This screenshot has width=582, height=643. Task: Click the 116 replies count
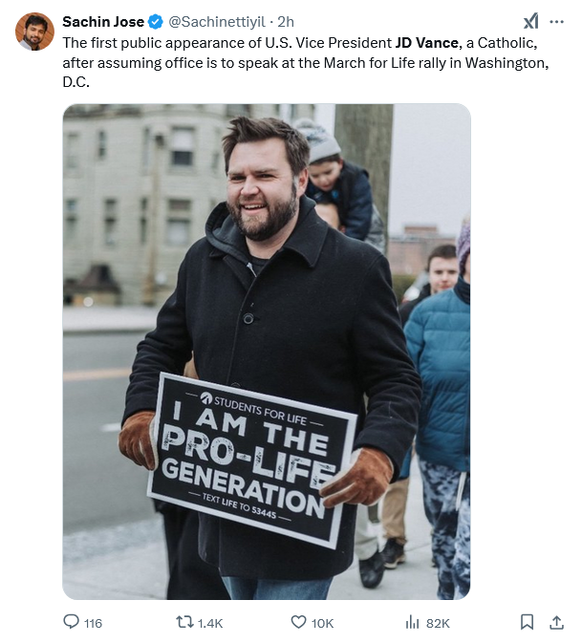93,623
